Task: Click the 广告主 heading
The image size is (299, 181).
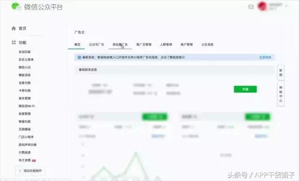Action: [79, 32]
